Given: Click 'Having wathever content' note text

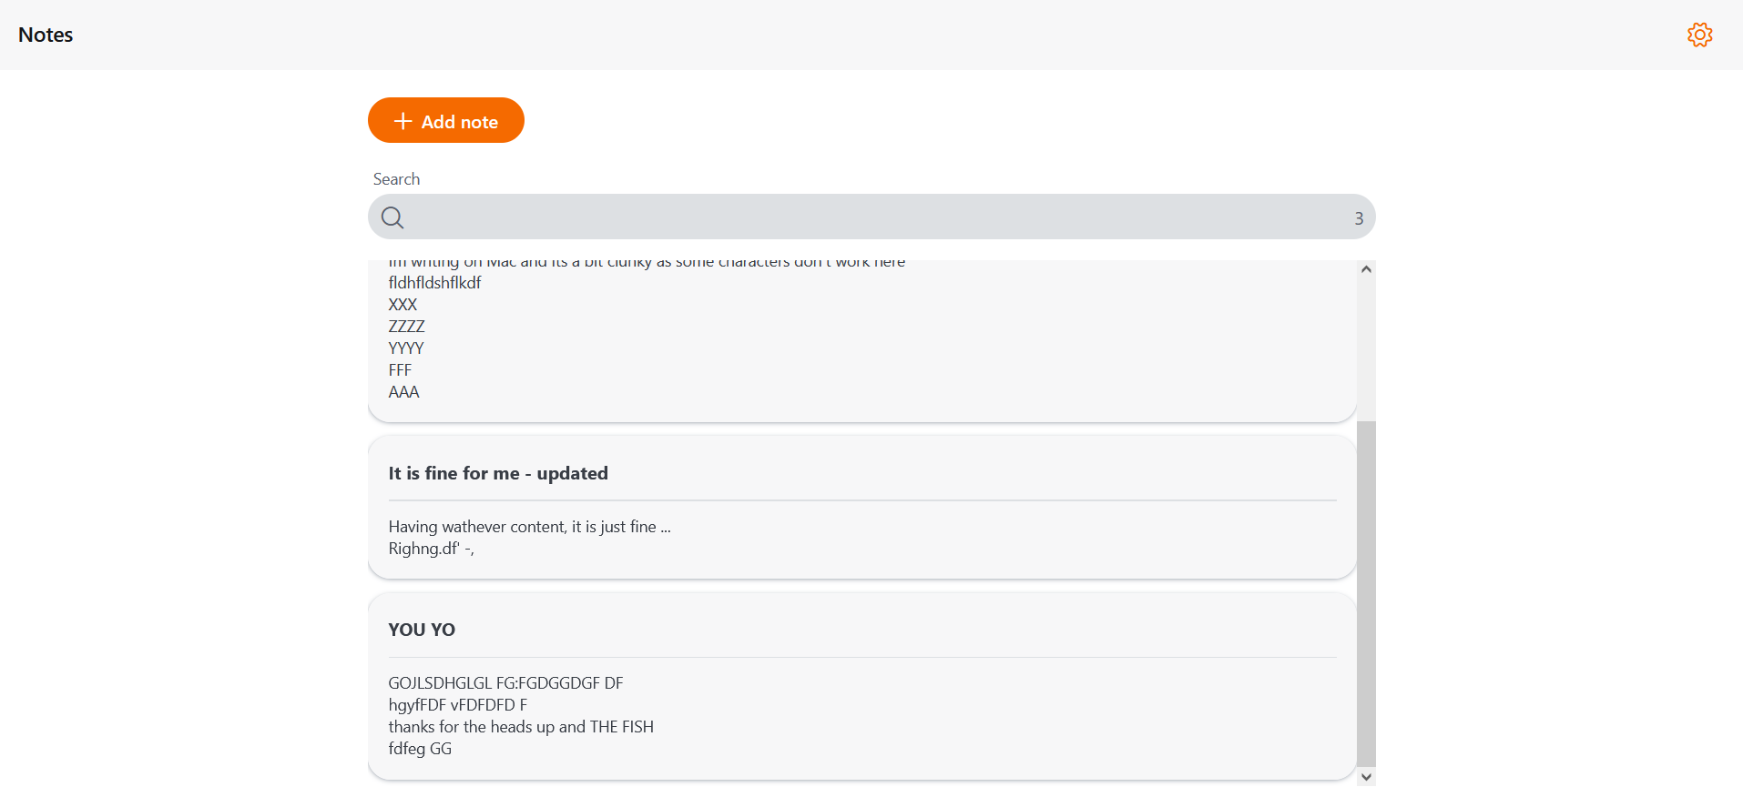Looking at the screenshot, I should coord(530,527).
